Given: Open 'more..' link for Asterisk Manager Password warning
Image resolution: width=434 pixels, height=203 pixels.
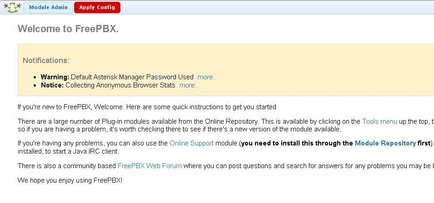Looking at the screenshot, I should click(x=206, y=77).
